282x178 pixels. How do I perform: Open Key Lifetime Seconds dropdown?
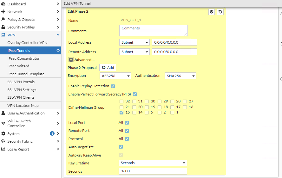click(153, 163)
